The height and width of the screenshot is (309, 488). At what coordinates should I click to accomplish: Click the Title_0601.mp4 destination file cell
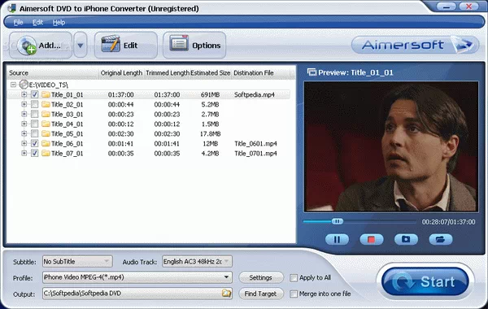255,143
